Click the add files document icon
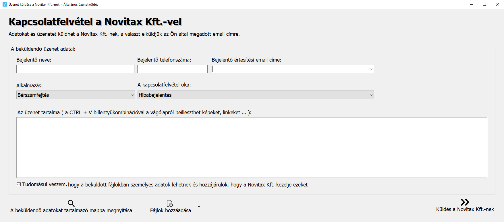Screen dimensions: 504x222 pyautogui.click(x=170, y=203)
